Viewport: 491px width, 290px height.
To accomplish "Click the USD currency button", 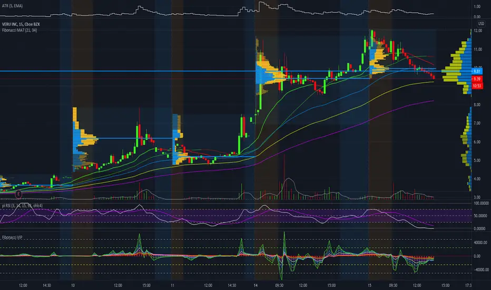I will click(480, 24).
